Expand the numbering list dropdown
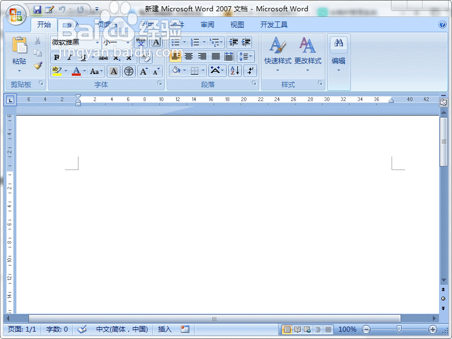 (204, 42)
